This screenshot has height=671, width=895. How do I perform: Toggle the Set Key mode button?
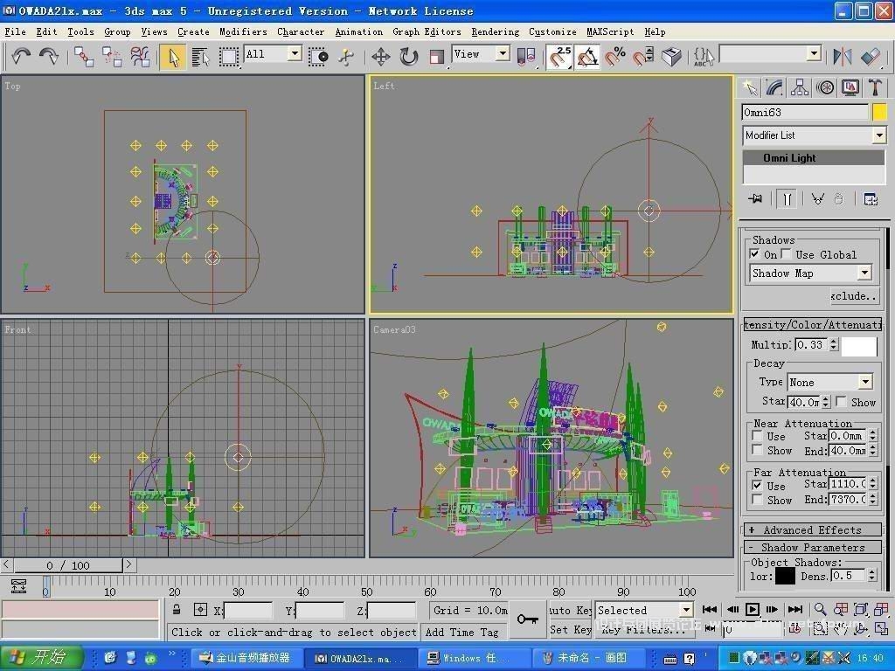point(570,629)
